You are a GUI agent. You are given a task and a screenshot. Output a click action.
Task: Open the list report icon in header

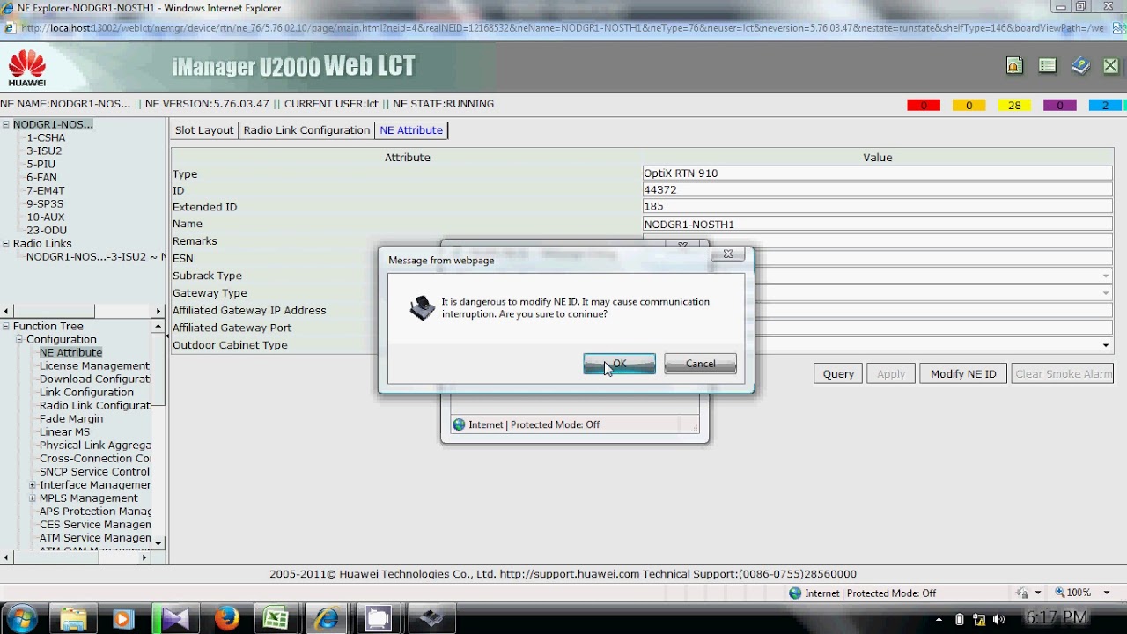pos(1047,66)
